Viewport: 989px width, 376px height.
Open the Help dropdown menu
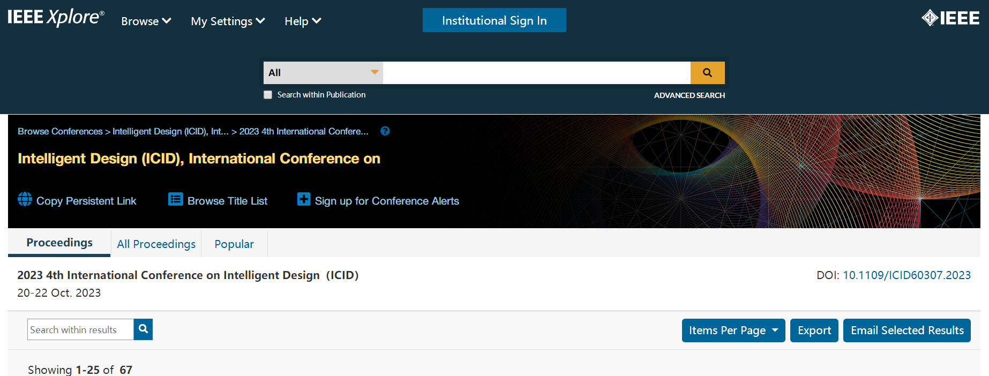(303, 21)
